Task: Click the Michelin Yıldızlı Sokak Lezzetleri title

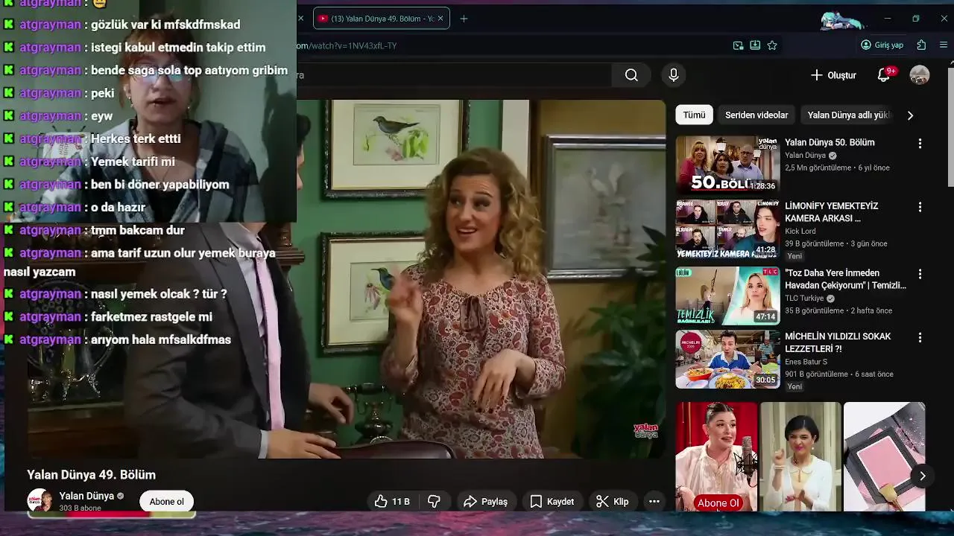Action: click(838, 342)
